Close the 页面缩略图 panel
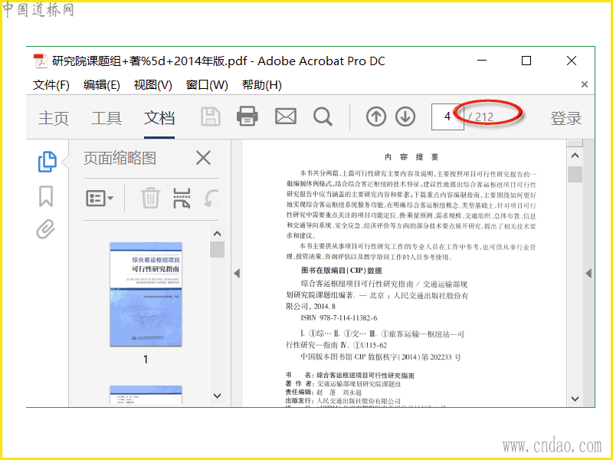 [203, 158]
